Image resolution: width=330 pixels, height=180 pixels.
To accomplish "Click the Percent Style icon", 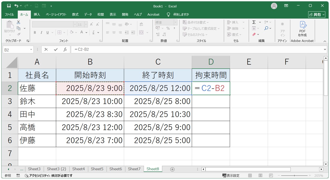I will tap(168, 28).
